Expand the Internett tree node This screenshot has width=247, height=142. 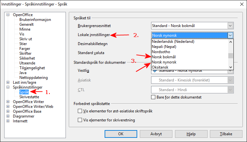pos(8,121)
